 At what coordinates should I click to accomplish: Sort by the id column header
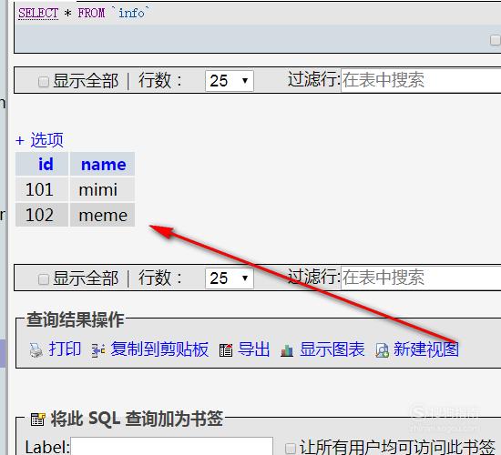point(46,164)
